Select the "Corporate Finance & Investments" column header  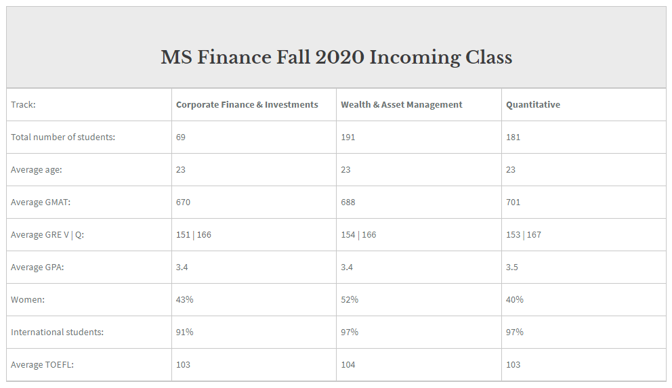pyautogui.click(x=247, y=105)
